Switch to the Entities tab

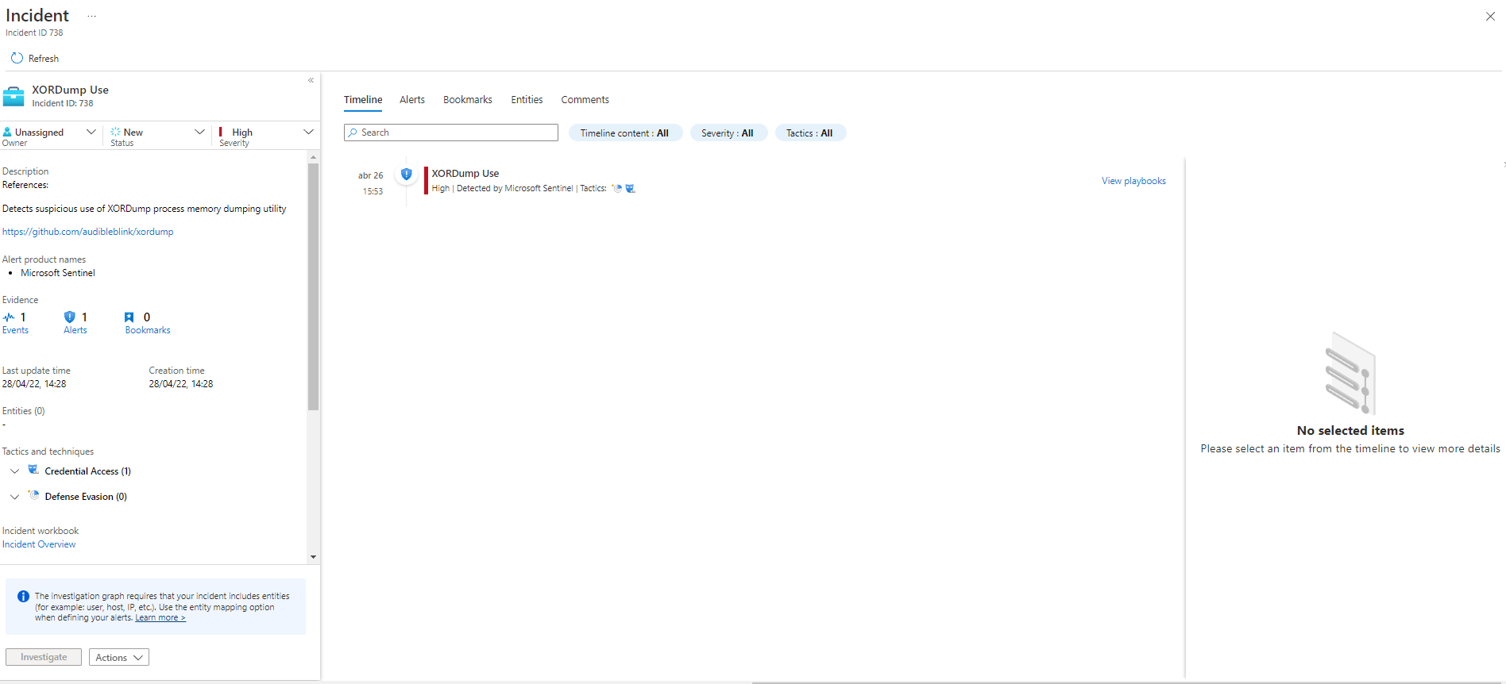tap(527, 100)
